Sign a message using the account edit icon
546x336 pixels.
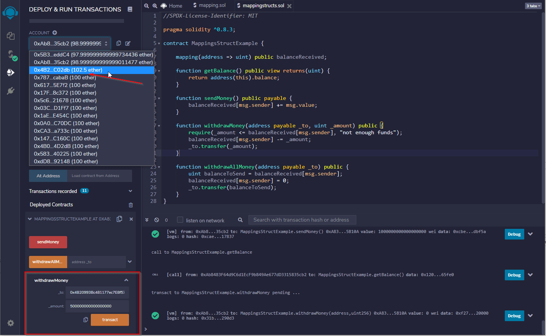pyautogui.click(x=128, y=43)
